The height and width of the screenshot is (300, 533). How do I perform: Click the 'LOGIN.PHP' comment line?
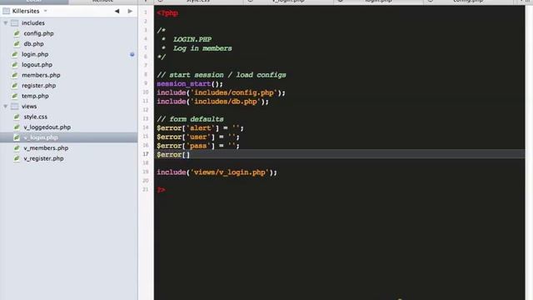click(x=192, y=39)
